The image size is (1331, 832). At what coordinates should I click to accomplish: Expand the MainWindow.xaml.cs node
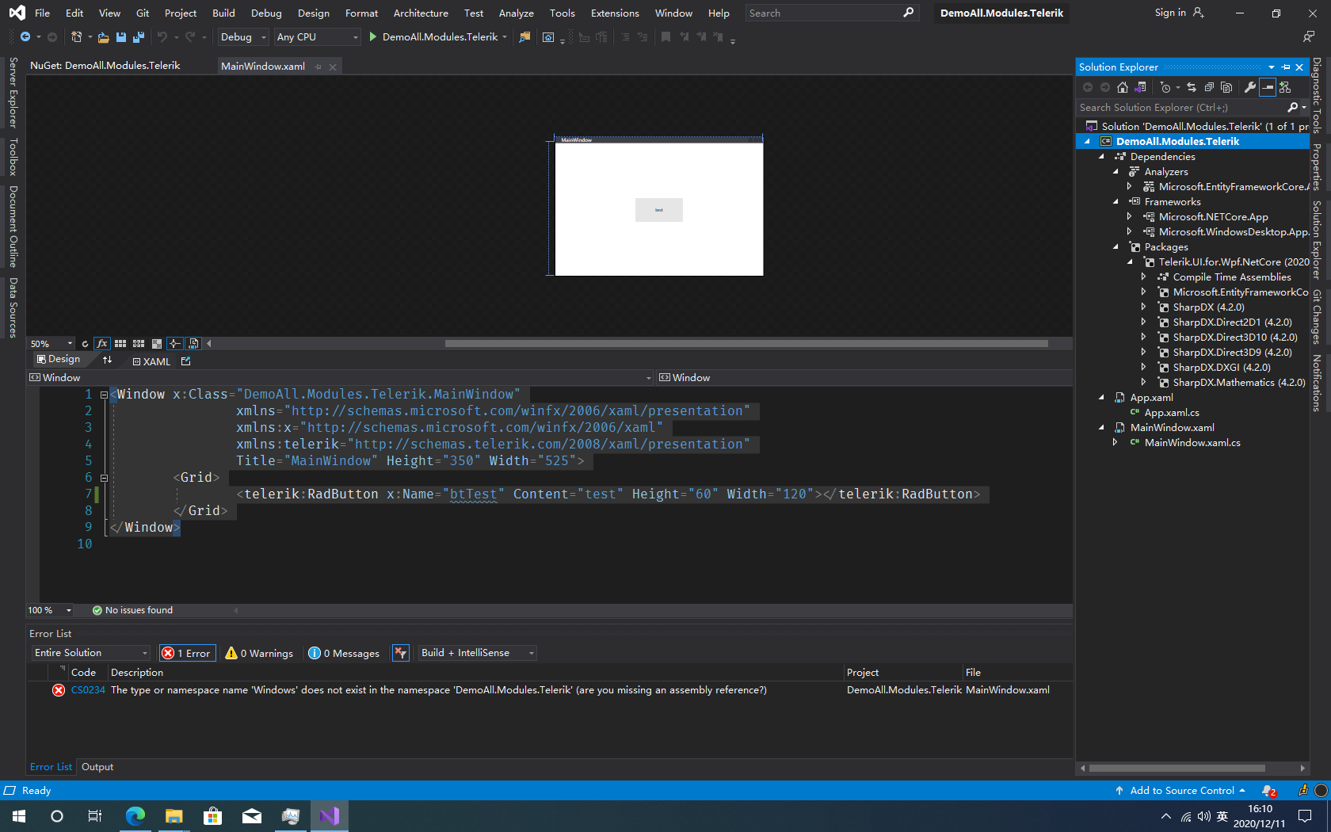pyautogui.click(x=1115, y=443)
